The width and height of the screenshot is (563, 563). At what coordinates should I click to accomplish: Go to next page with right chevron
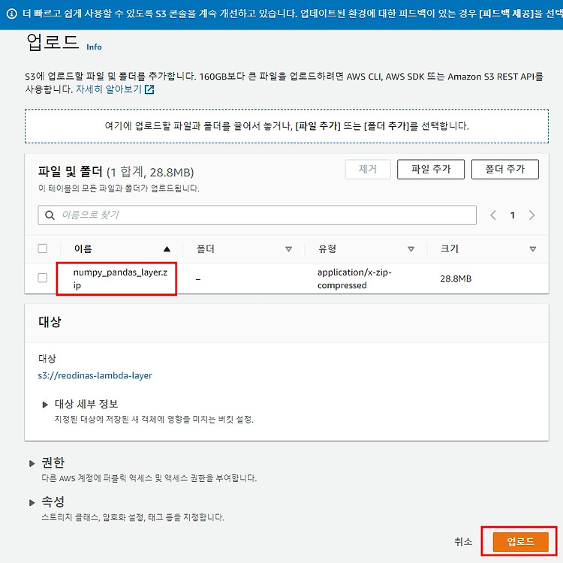pyautogui.click(x=531, y=215)
